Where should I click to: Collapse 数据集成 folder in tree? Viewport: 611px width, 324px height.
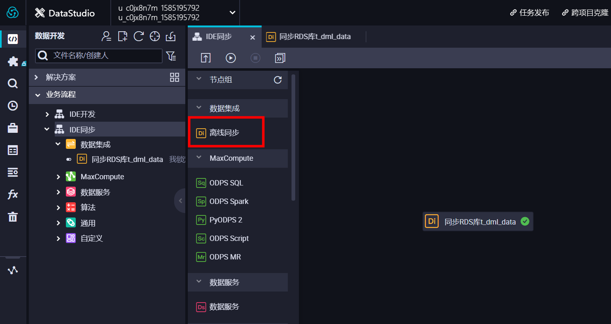pos(58,144)
